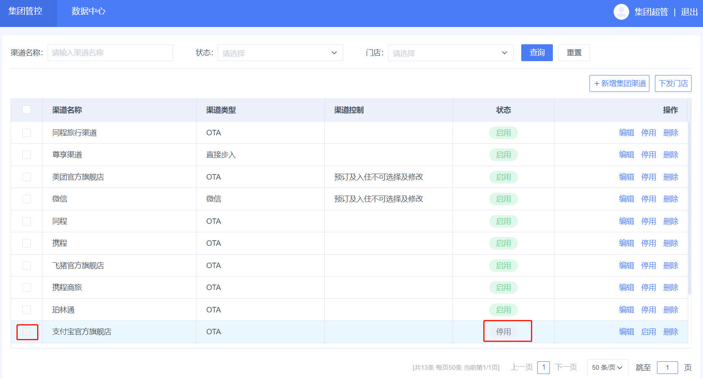
Task: Focus the 跳至 page number input
Action: pyautogui.click(x=668, y=368)
